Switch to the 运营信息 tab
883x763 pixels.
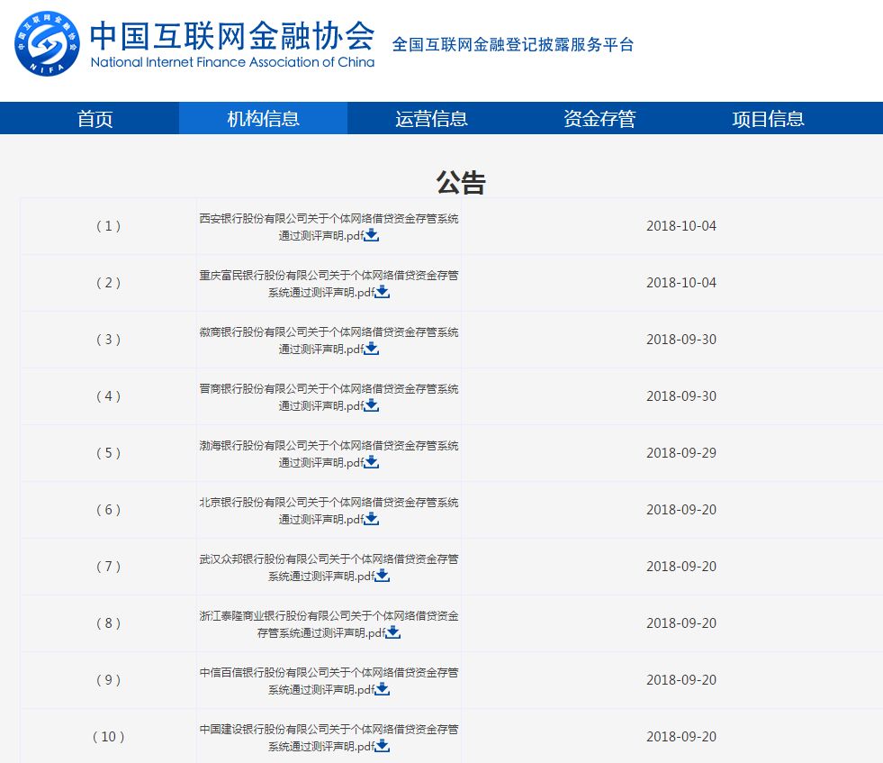tap(431, 118)
